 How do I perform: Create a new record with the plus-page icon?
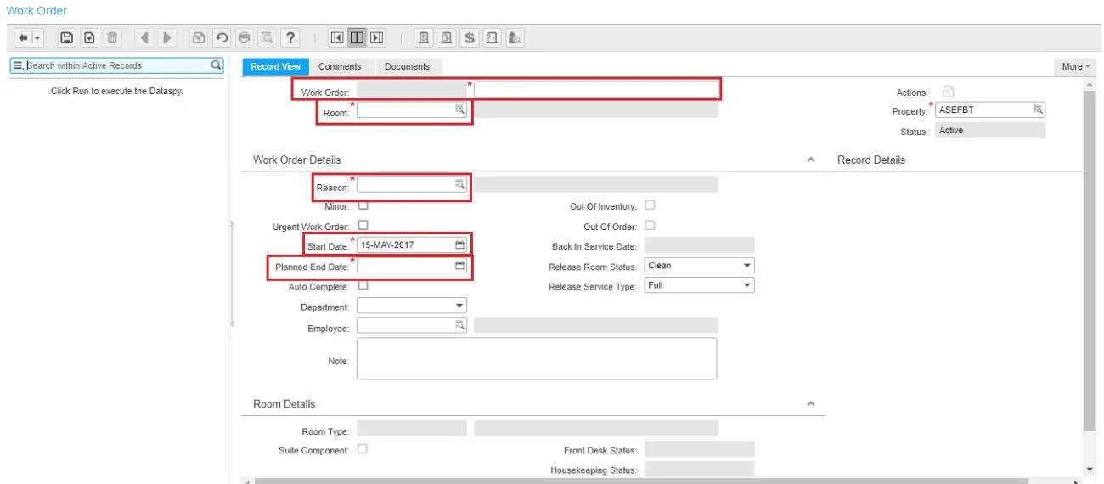click(88, 38)
